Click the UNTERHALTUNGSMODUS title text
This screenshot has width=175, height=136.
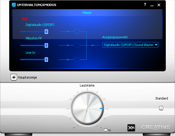[37, 5]
